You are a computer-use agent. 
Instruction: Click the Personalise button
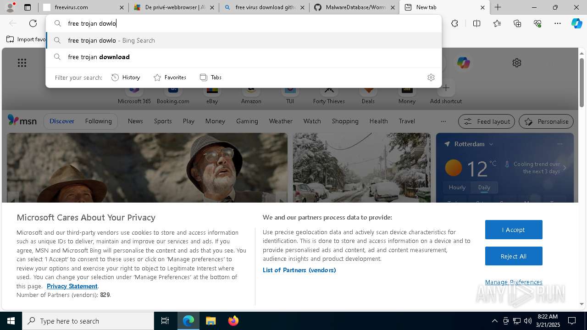pyautogui.click(x=546, y=121)
